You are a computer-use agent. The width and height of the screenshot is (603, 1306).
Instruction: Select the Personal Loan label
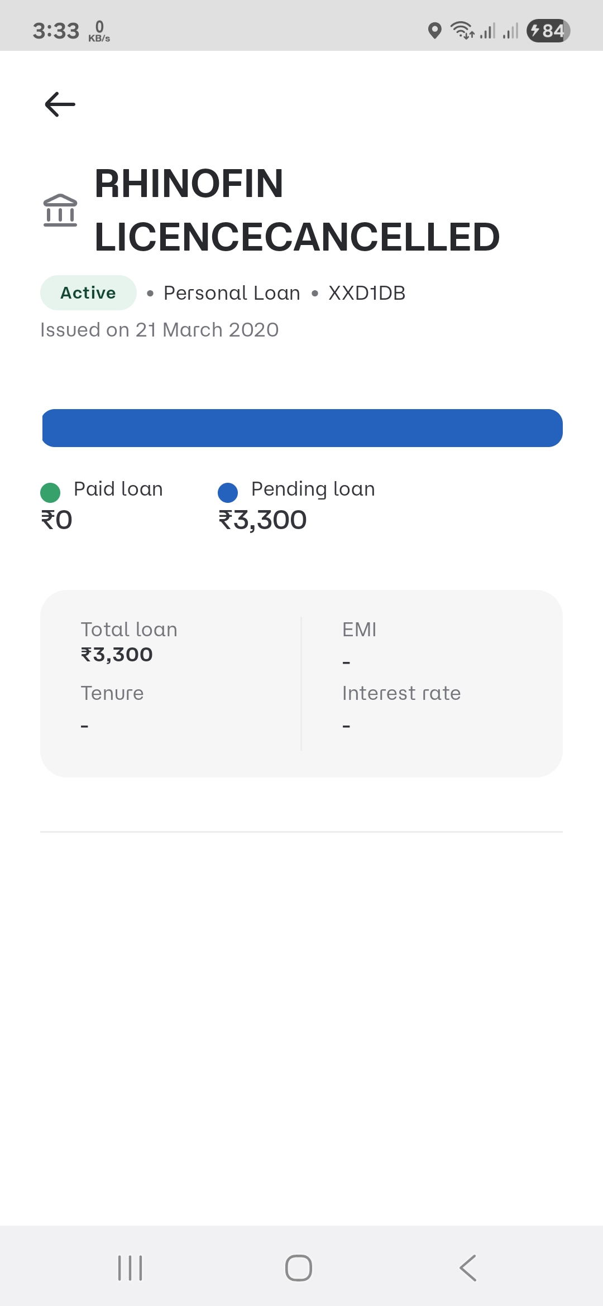232,293
